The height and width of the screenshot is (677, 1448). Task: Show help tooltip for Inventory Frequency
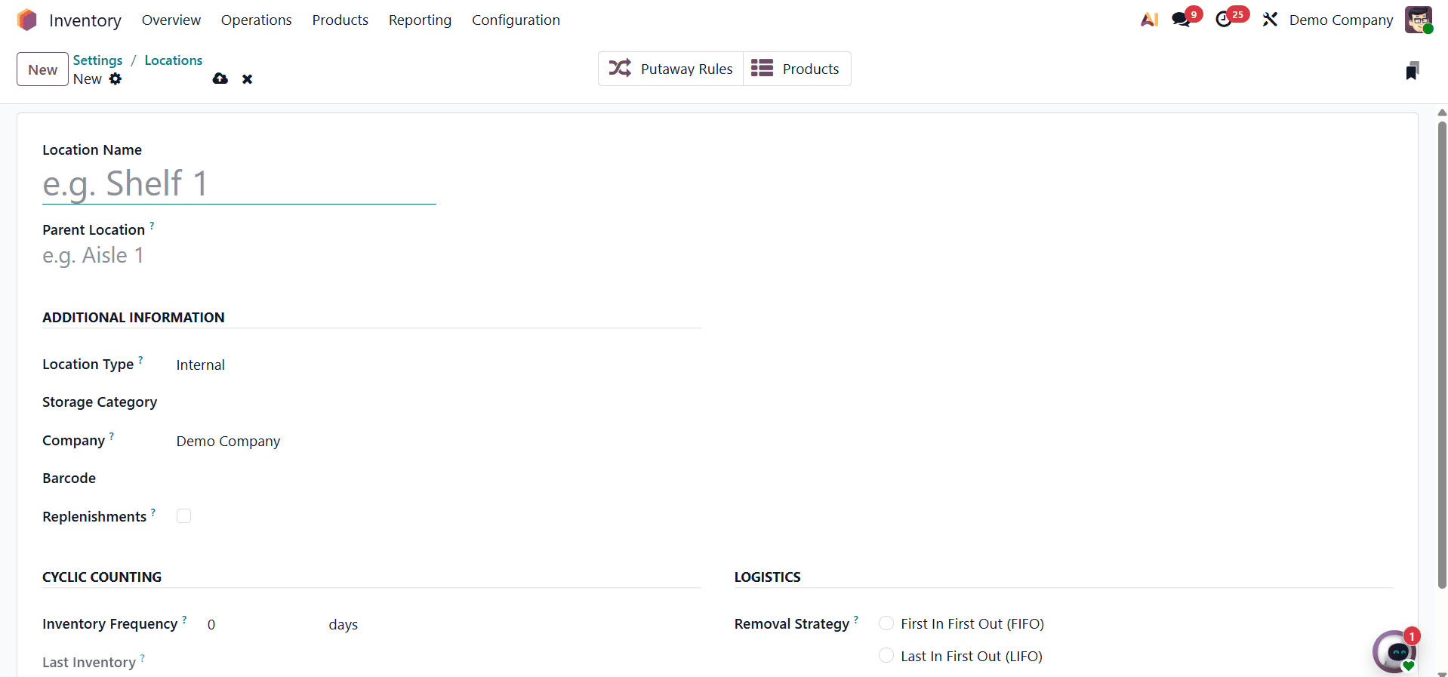(184, 620)
